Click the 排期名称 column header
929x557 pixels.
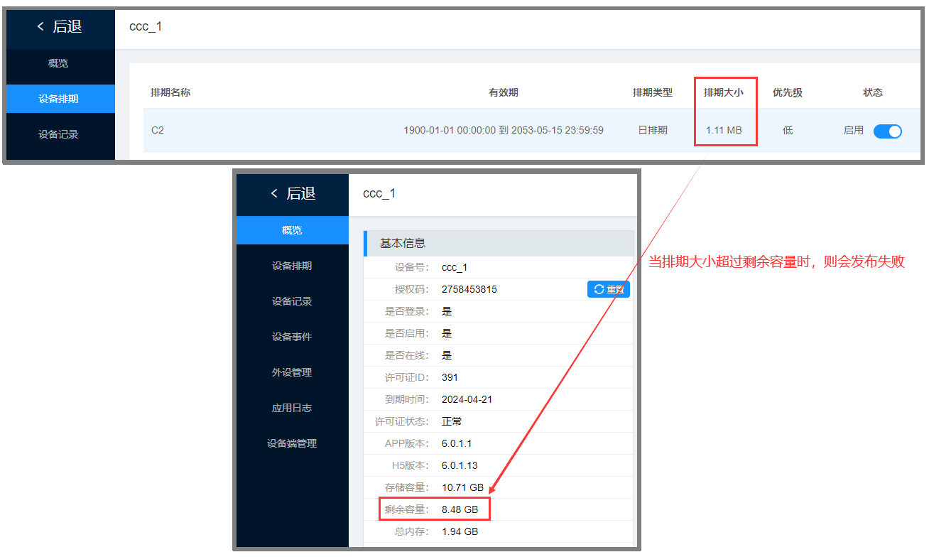pos(170,92)
